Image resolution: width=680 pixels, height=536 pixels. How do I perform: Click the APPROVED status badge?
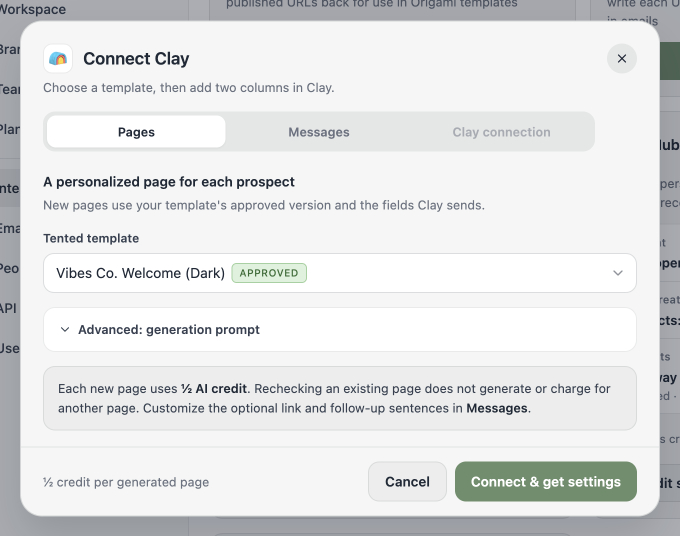tap(269, 273)
